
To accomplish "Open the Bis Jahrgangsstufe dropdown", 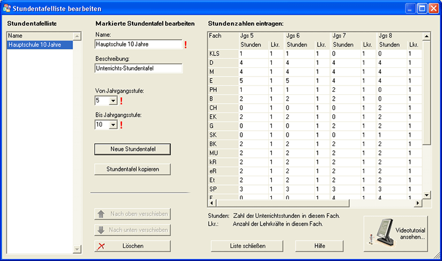I will tap(113, 125).
